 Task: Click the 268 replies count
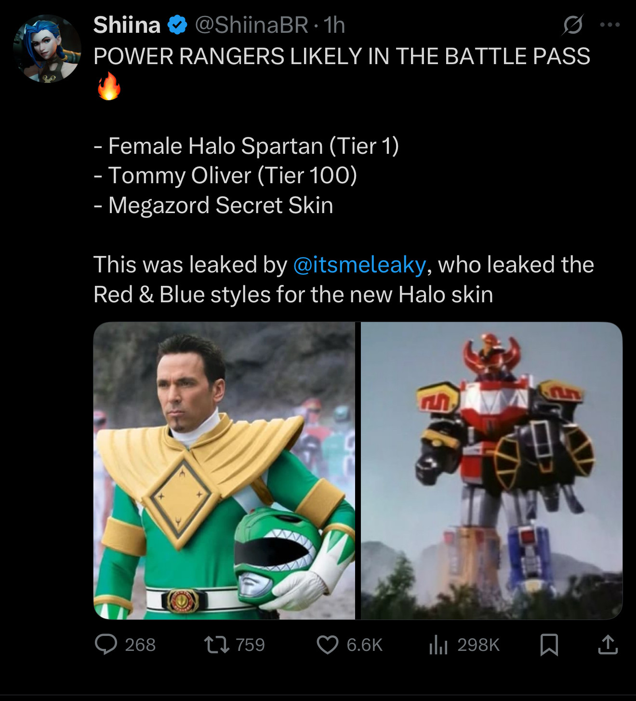(140, 645)
